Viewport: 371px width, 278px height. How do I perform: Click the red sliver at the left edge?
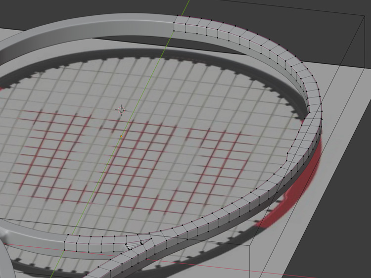(x=4, y=89)
